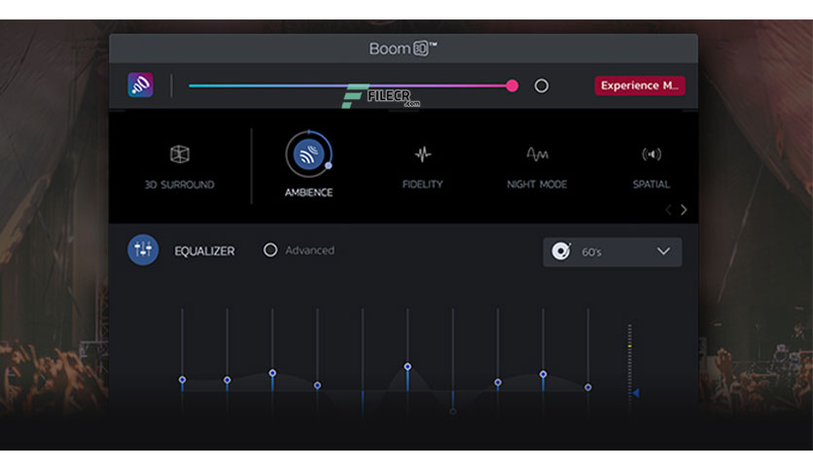Expand preset list with down chevron

(x=663, y=252)
